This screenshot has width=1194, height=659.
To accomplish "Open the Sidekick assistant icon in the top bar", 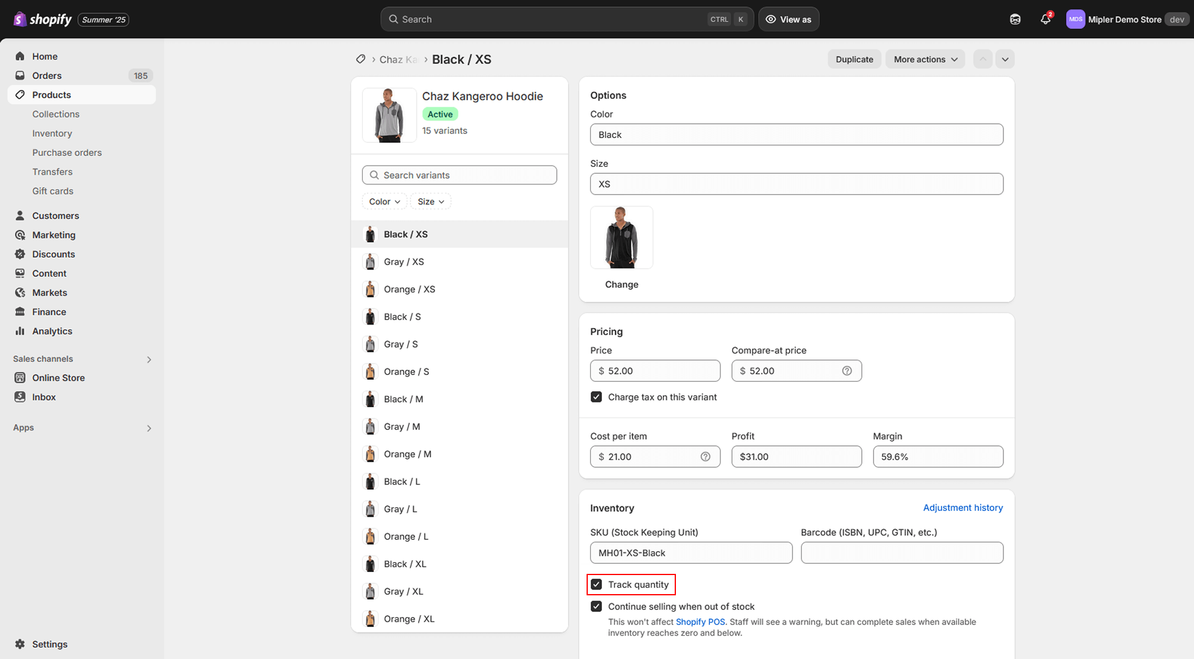I will 1015,20.
